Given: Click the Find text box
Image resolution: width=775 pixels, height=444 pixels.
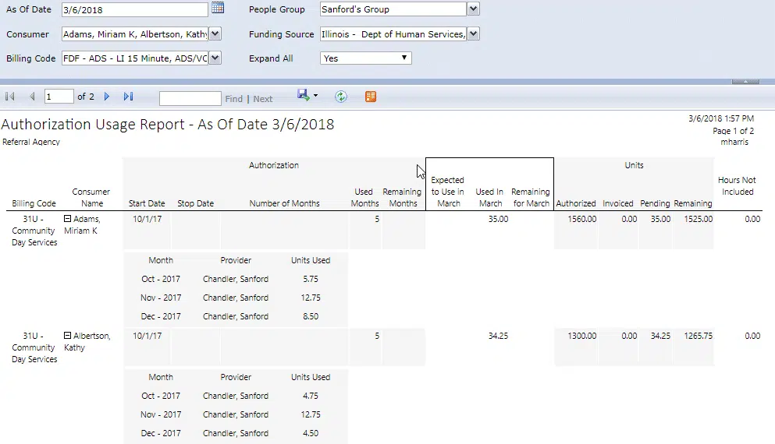Looking at the screenshot, I should (190, 98).
